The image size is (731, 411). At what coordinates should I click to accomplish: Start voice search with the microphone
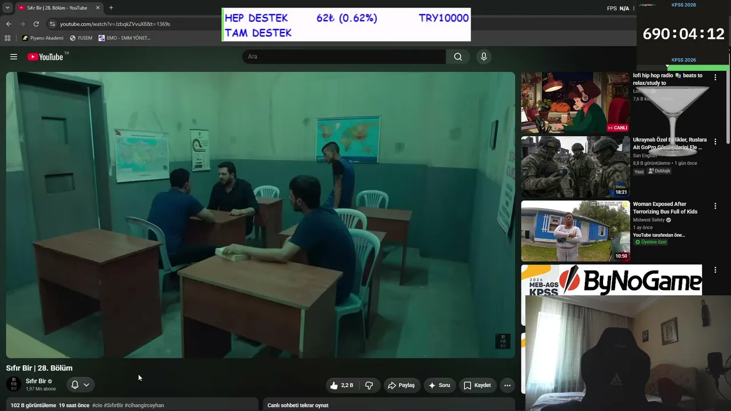(484, 57)
